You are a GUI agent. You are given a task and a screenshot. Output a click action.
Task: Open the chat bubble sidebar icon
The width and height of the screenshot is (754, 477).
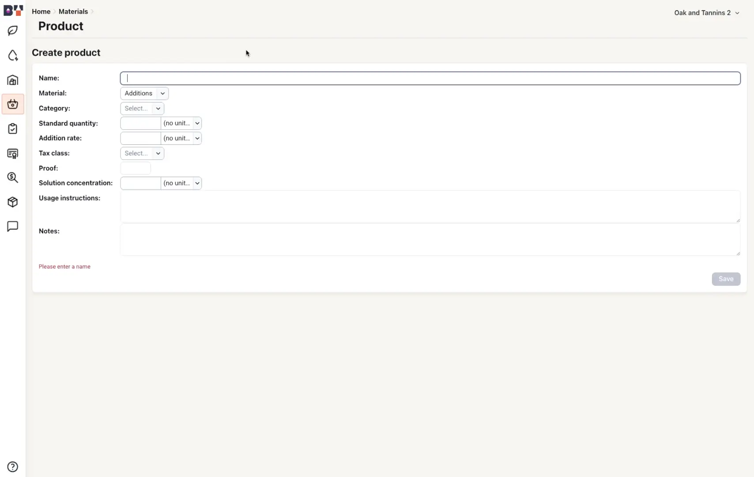13,227
